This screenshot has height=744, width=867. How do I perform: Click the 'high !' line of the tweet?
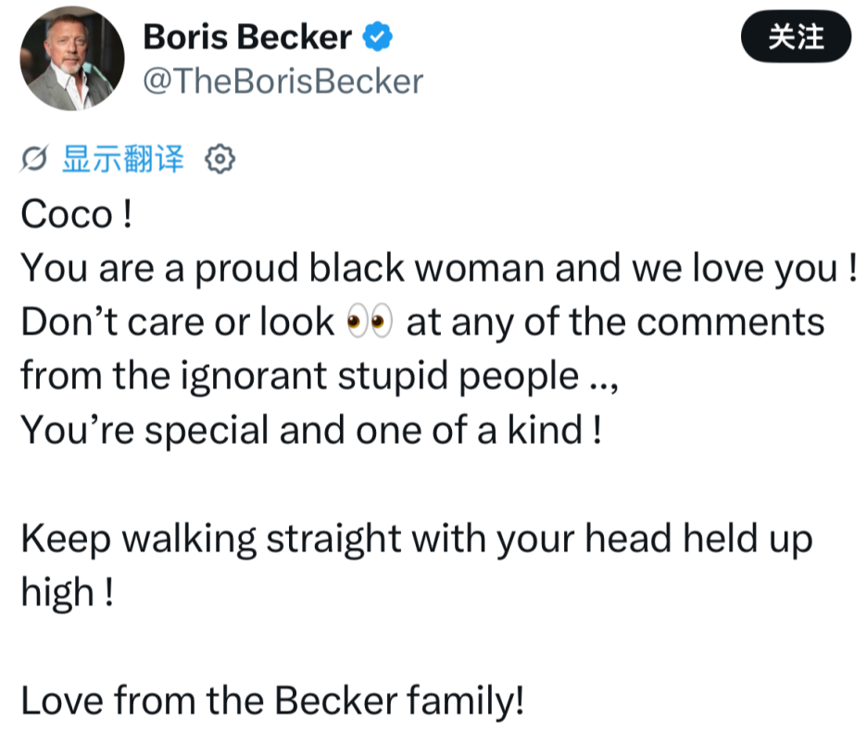68,592
